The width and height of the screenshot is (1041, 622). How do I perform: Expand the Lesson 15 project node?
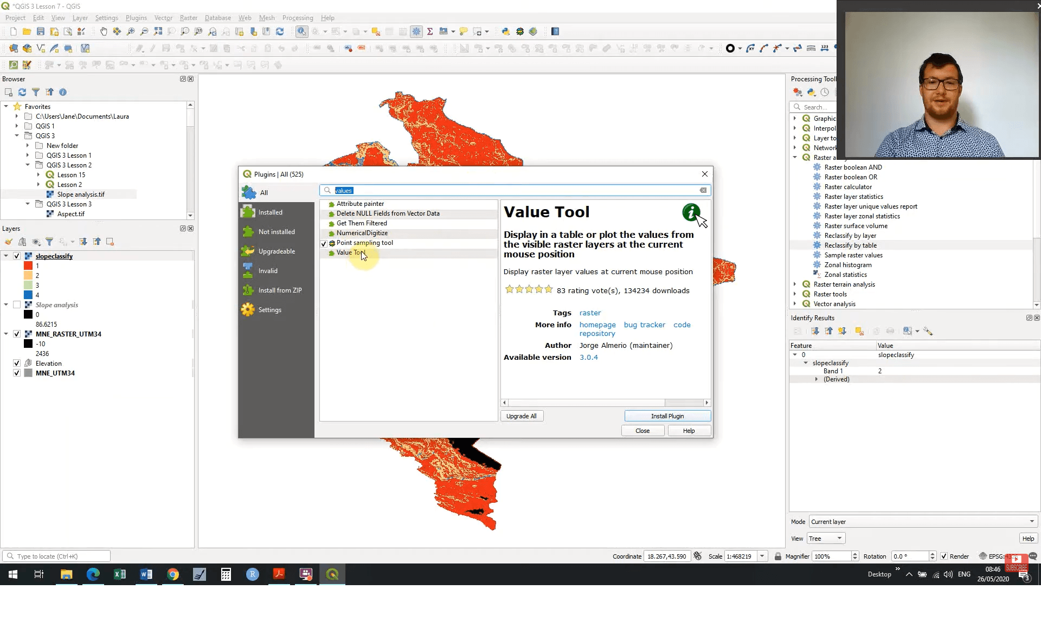38,175
